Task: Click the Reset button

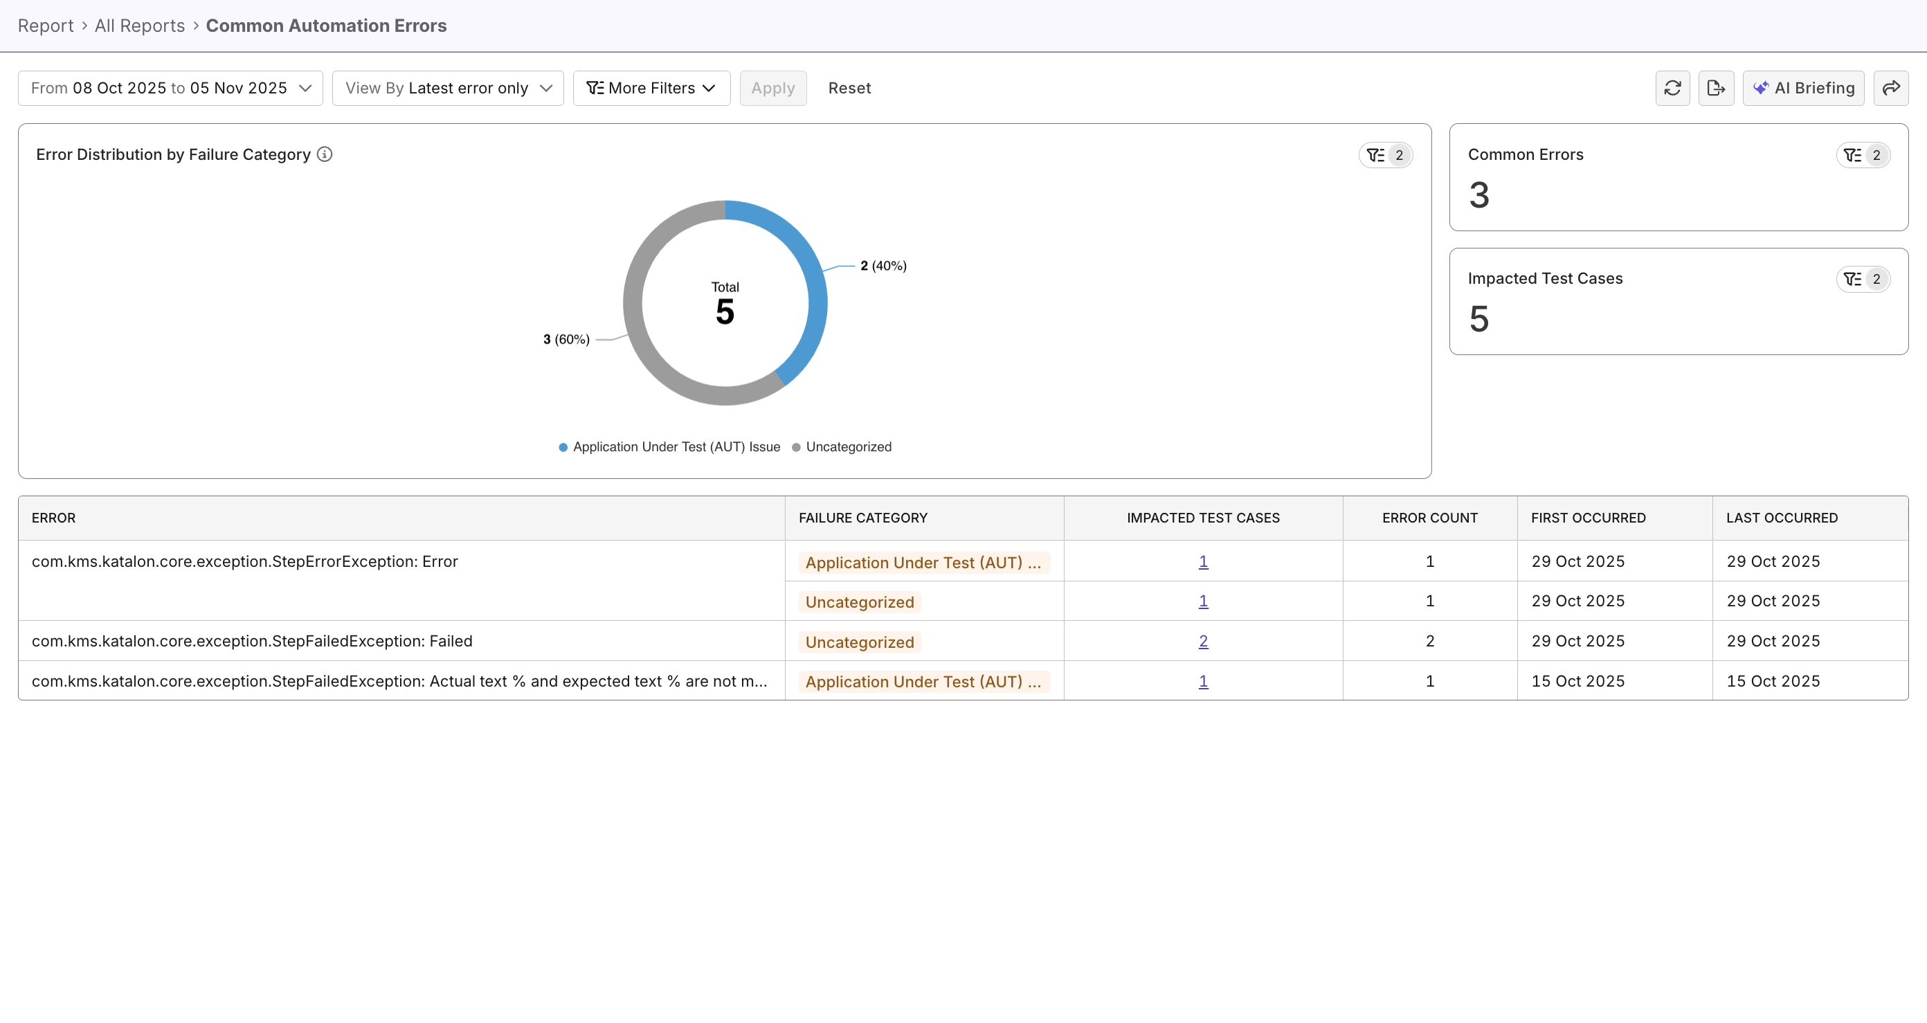Action: tap(849, 87)
